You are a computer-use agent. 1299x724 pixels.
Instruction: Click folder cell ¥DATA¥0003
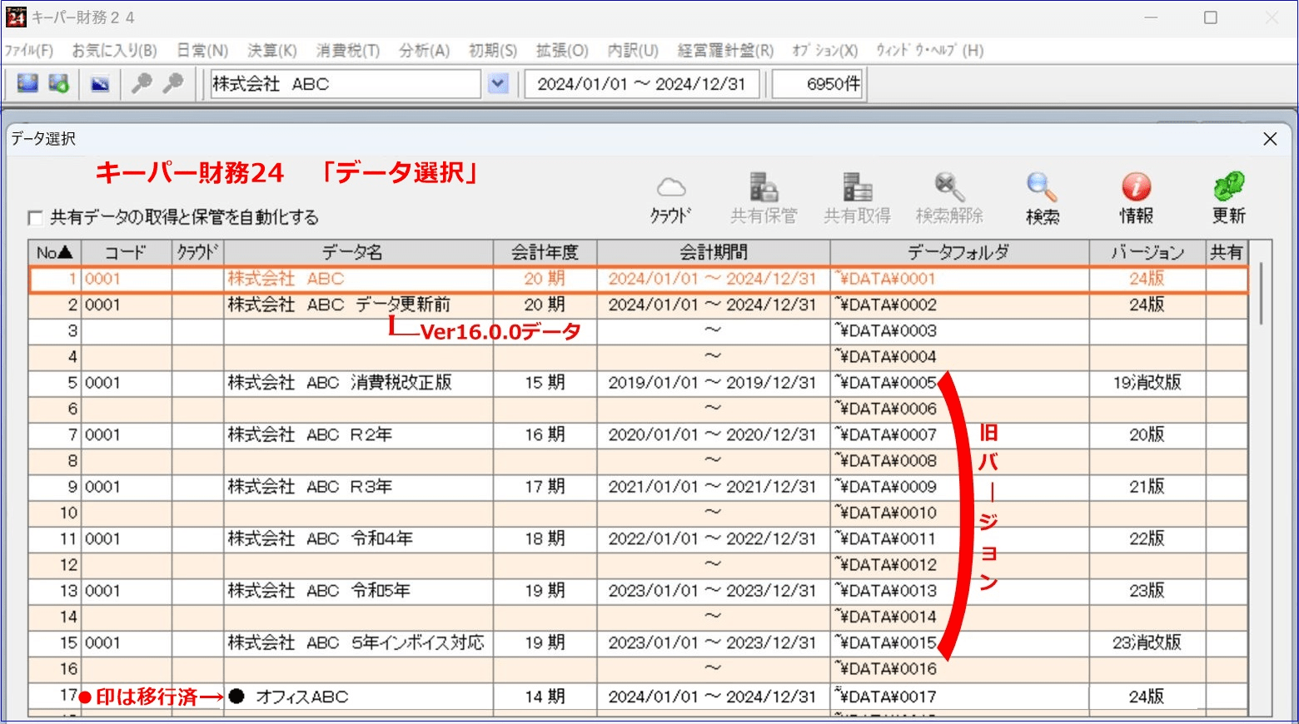pos(959,331)
